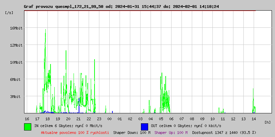Select hour marker 18 on the time axis

click(x=47, y=119)
